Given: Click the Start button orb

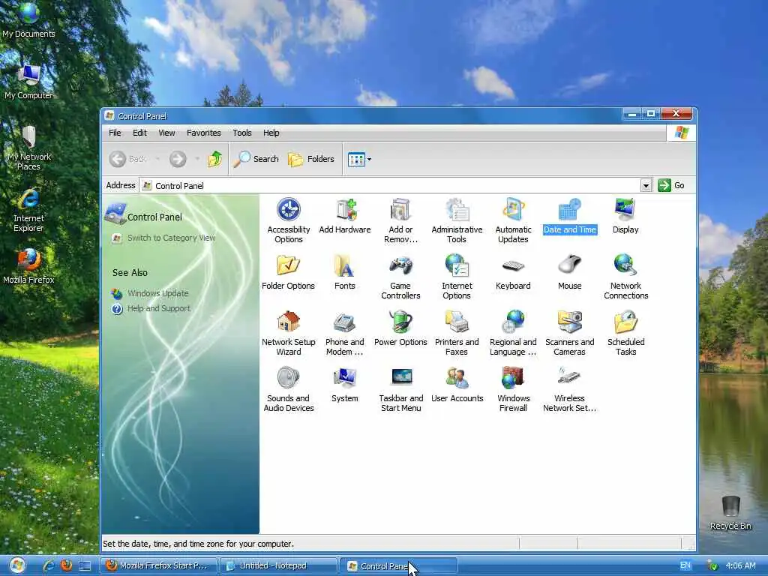Looking at the screenshot, I should (x=17, y=565).
